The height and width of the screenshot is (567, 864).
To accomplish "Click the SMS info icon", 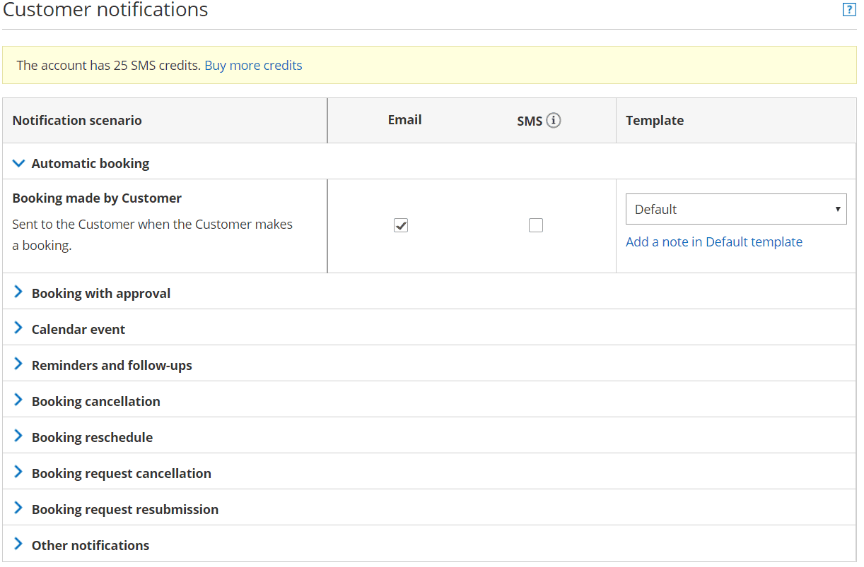I will tap(554, 121).
